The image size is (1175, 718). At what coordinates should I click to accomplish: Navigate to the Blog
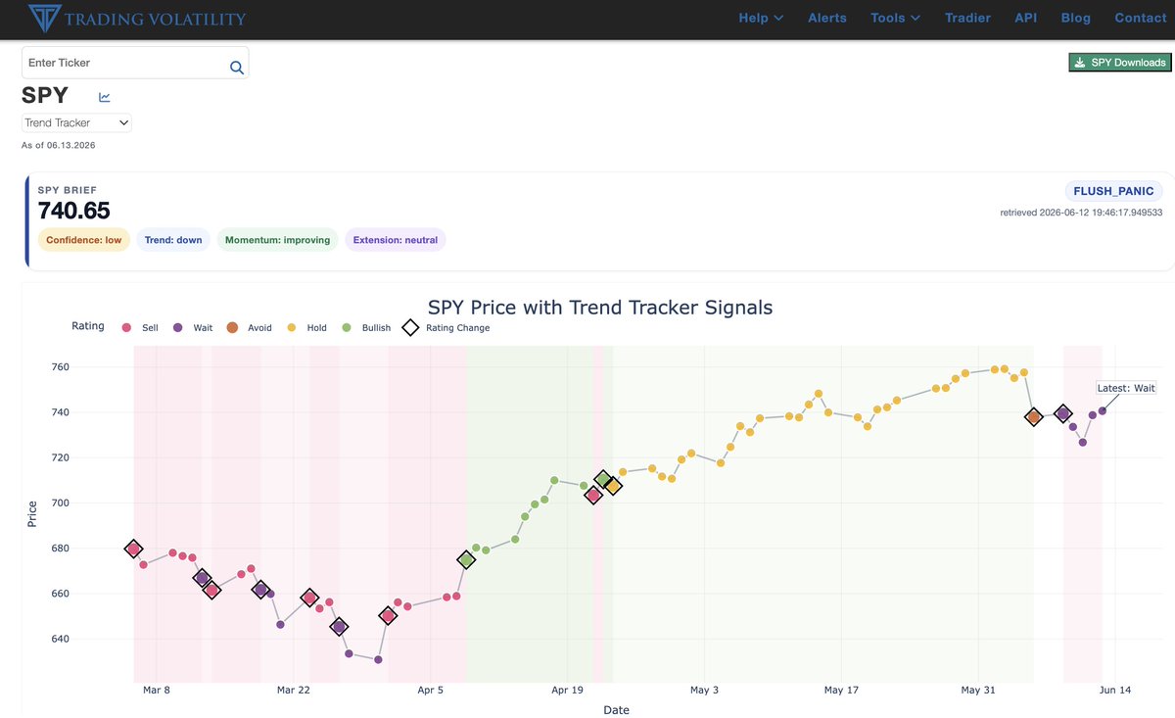1075,18
